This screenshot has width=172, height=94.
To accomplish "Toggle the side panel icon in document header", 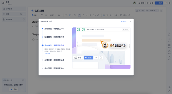I will point(161,11).
